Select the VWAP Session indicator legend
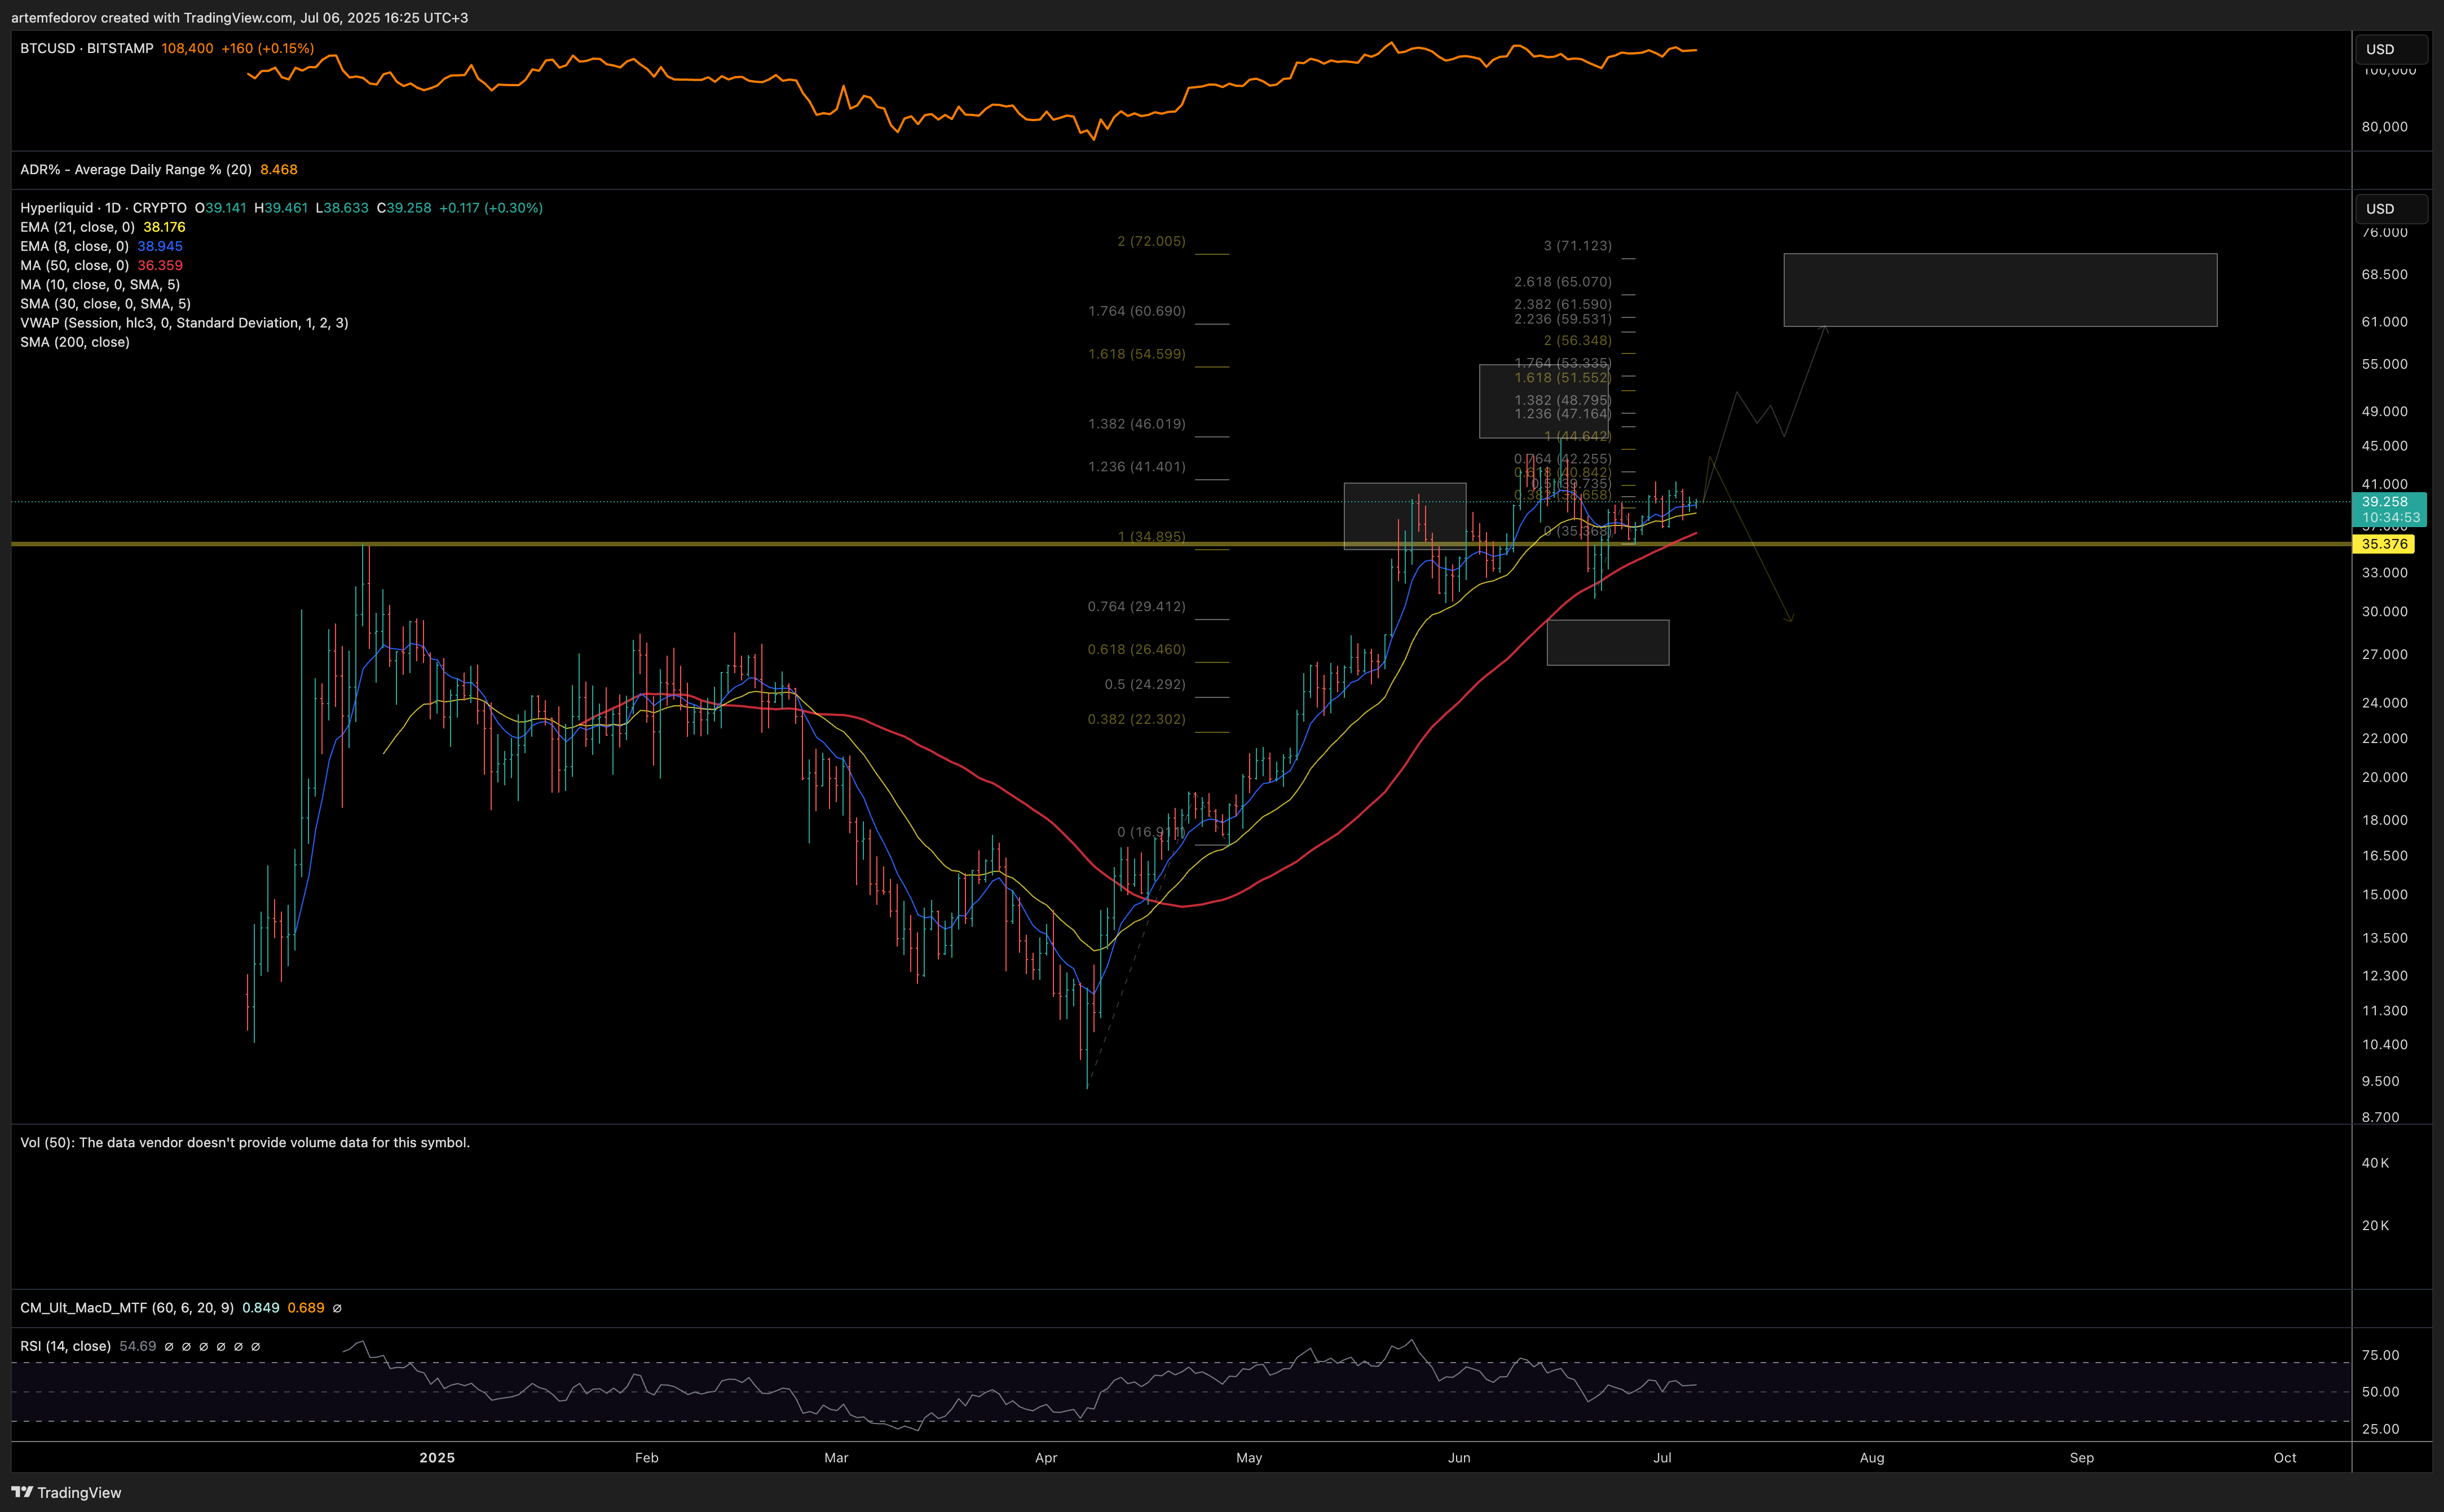This screenshot has height=1512, width=2444. (184, 322)
